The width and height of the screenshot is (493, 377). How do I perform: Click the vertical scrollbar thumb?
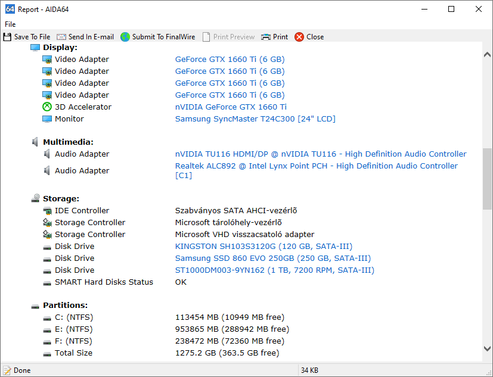pyautogui.click(x=488, y=179)
